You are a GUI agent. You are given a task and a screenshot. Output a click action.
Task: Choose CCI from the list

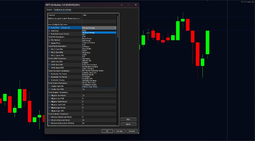pyautogui.click(x=99, y=45)
